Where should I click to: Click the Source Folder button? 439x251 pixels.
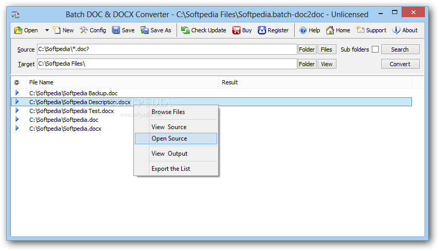click(x=307, y=49)
